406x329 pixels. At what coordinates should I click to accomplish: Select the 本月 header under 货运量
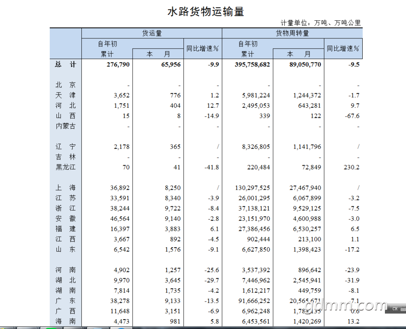158,54
